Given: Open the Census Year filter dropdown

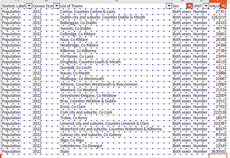Looking at the screenshot, I should click(55, 6).
